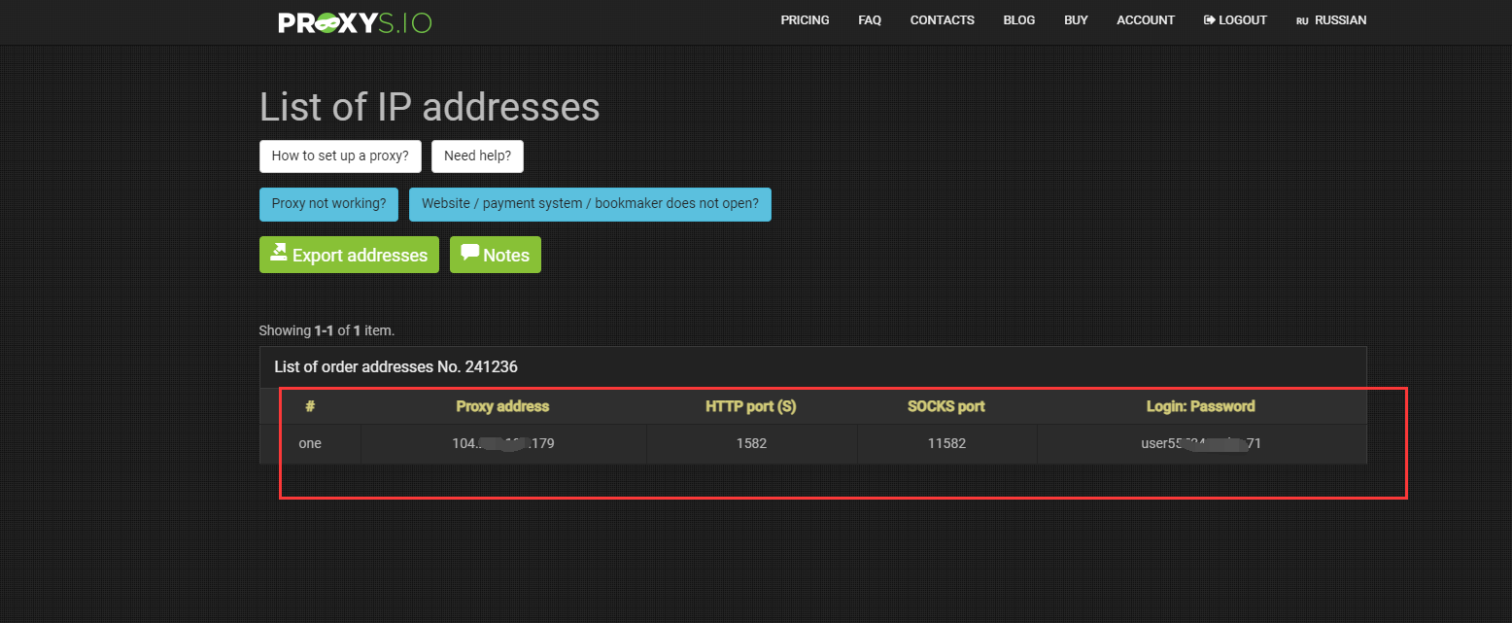1512x623 pixels.
Task: Click the RU language flag icon
Action: 1302,21
